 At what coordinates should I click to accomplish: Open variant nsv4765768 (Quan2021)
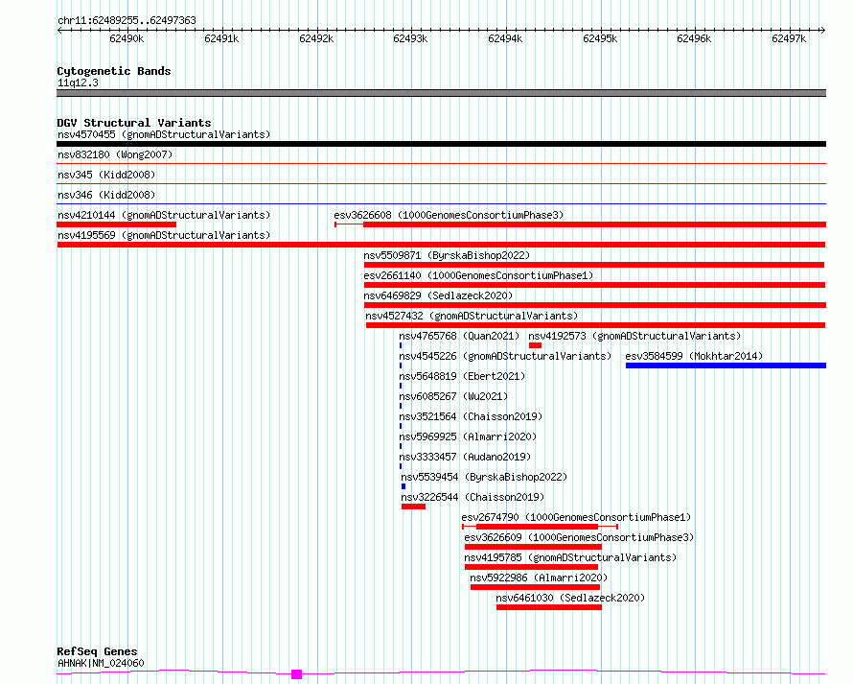459,336
